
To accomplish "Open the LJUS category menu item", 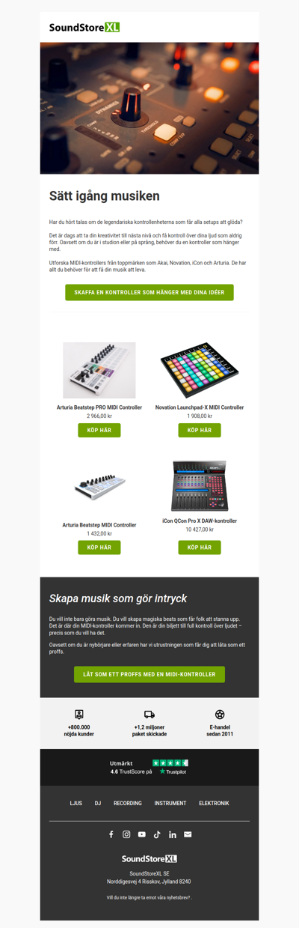I will [75, 803].
